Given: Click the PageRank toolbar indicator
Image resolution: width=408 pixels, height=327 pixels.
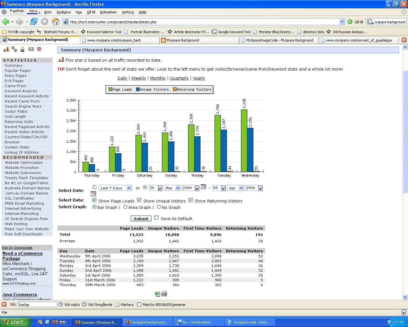Looking at the screenshot, I should 17,12.
